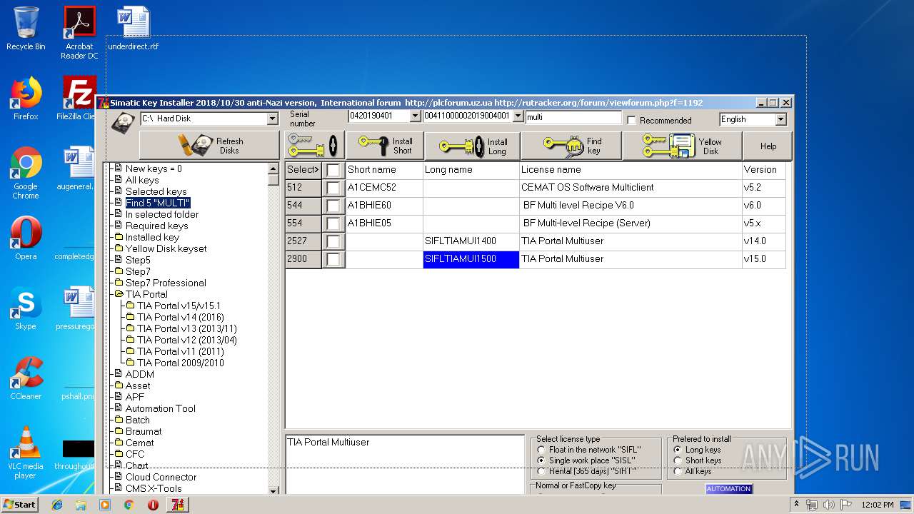Open the C:\ Hard Disk drive dropdown
914x514 pixels.
[x=272, y=119]
